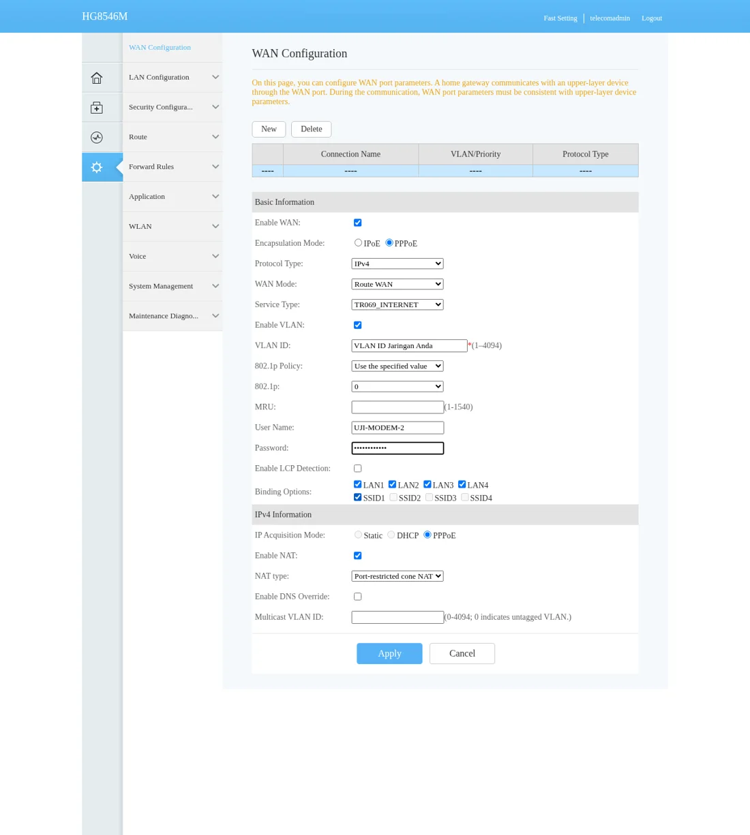Image resolution: width=750 pixels, height=835 pixels.
Task: Focus the Multicast VLAN ID field
Action: click(397, 617)
